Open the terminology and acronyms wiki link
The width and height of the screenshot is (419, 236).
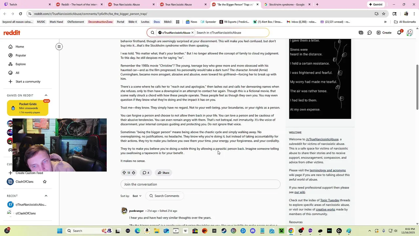coord(328,170)
